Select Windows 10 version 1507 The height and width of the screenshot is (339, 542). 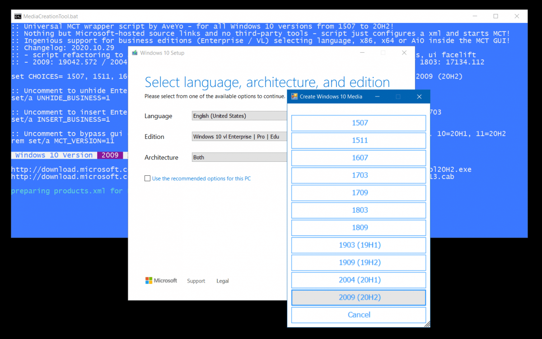[x=358, y=123]
